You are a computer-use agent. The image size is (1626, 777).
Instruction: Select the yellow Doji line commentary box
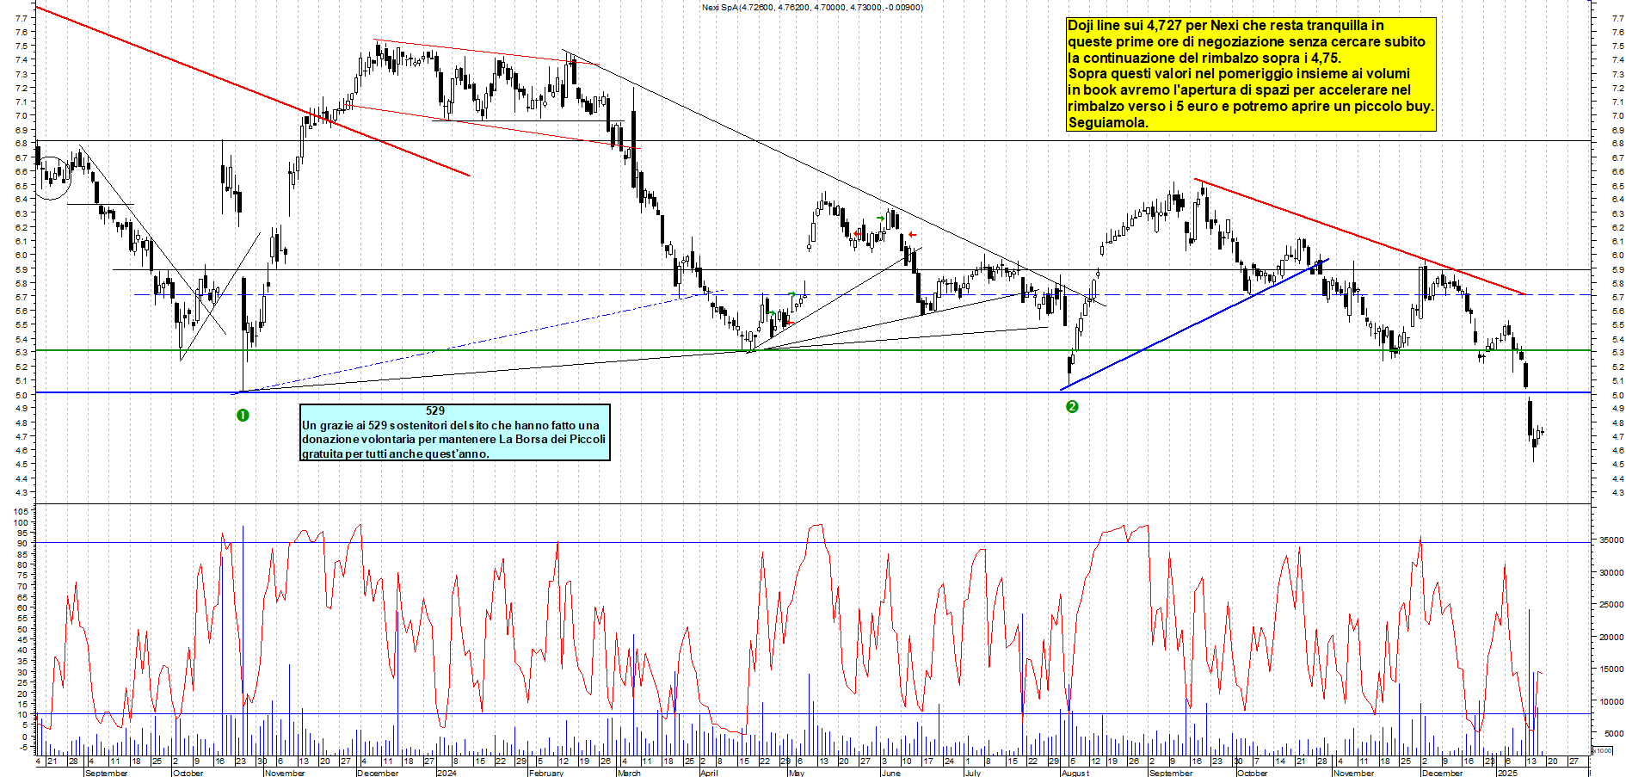(x=1252, y=74)
